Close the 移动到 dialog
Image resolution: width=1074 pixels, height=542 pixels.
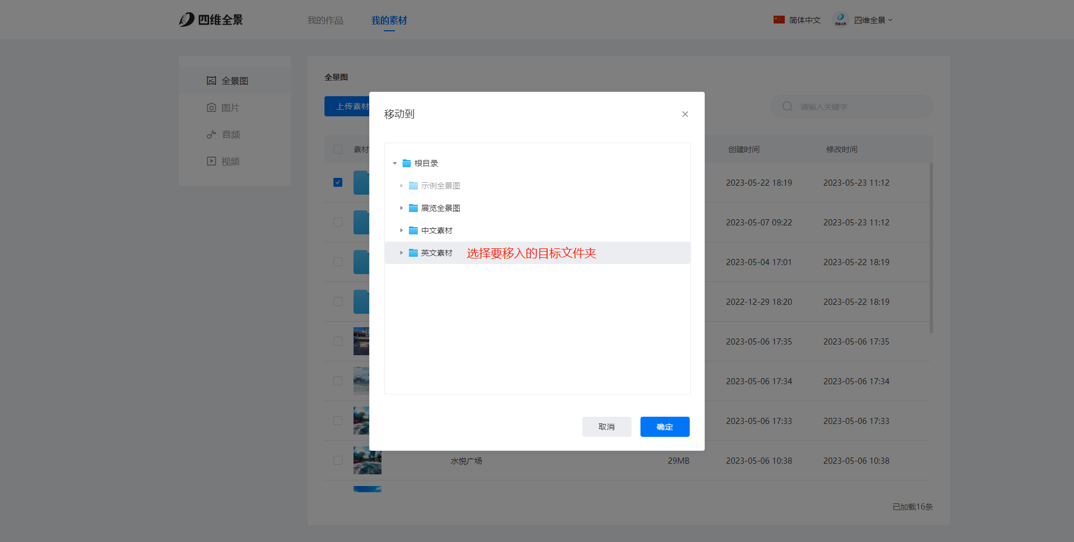685,114
